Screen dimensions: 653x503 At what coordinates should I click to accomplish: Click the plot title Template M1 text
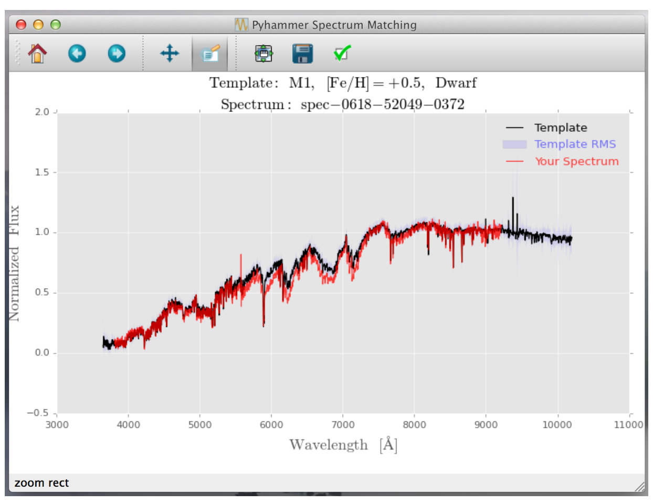click(343, 83)
